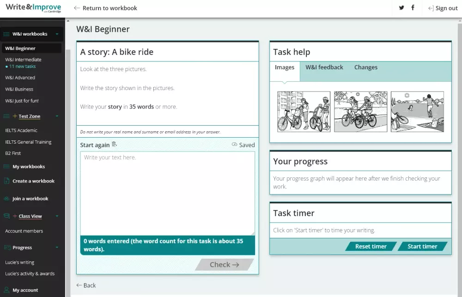Select the Test Zone icon in the sidebar
This screenshot has width=462, height=297.
point(6,116)
